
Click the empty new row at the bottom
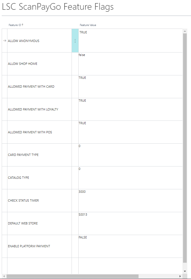pos(39,266)
